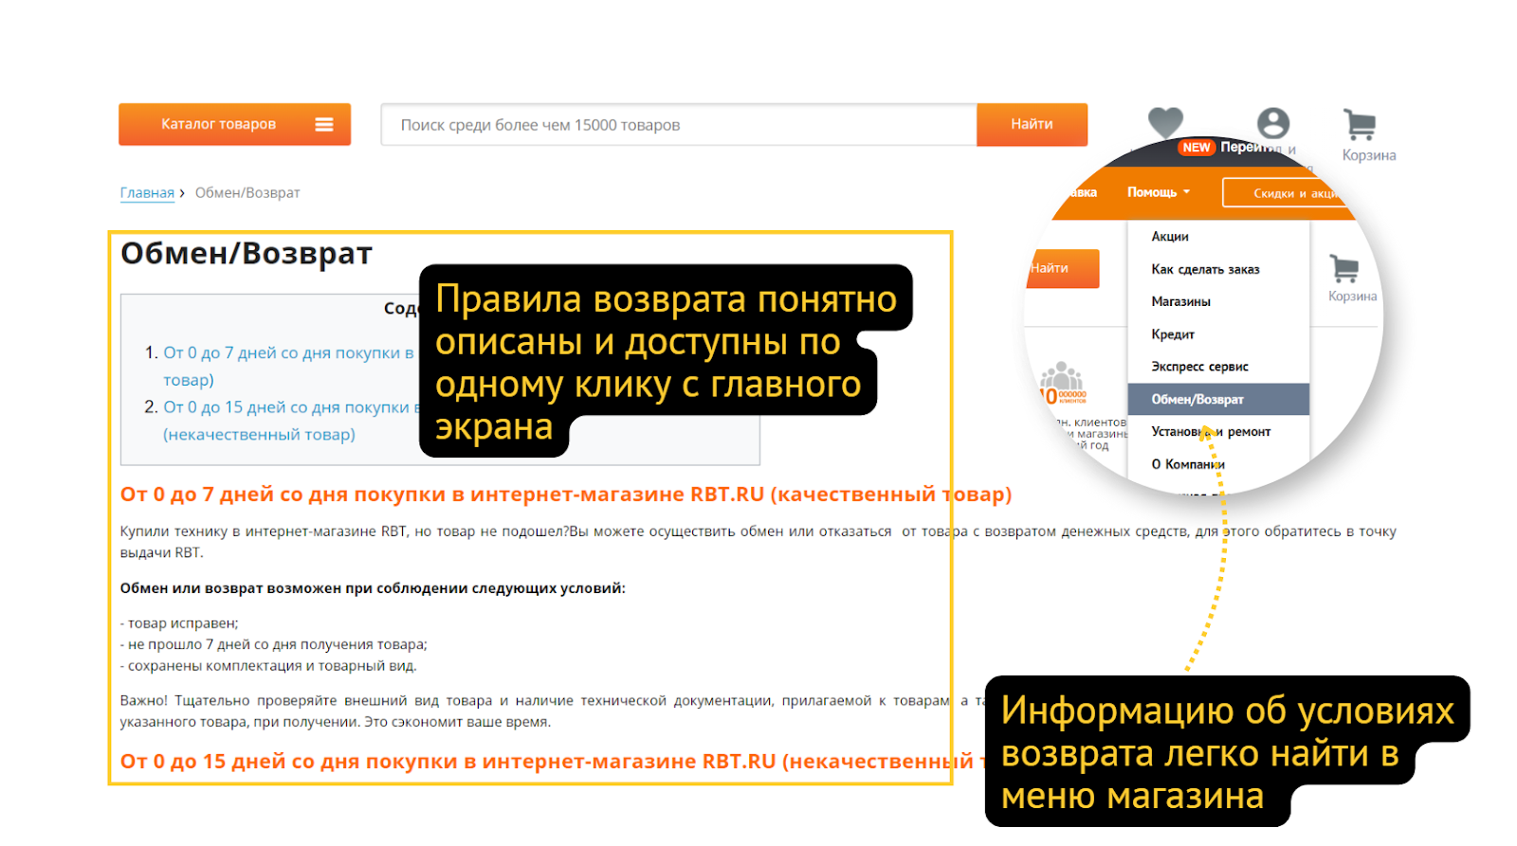This screenshot has height=846, width=1517.
Task: Go to Главная breadcrumb link
Action: pos(147,192)
